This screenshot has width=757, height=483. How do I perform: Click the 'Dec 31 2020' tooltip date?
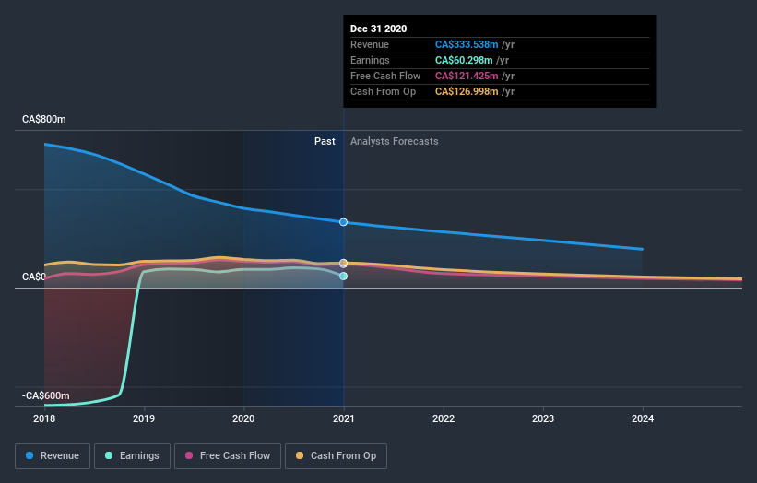click(x=378, y=29)
